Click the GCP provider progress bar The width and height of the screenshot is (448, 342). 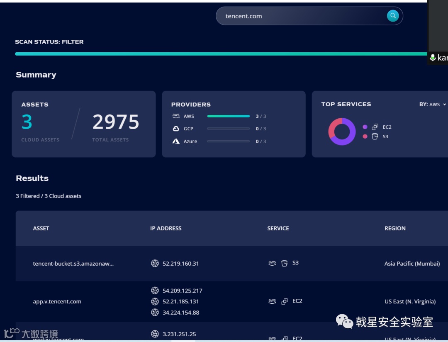228,129
